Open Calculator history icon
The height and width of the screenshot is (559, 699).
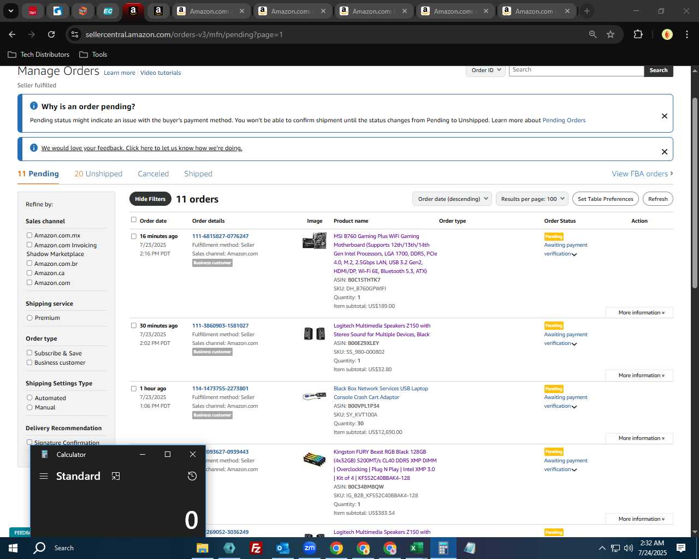tap(192, 476)
